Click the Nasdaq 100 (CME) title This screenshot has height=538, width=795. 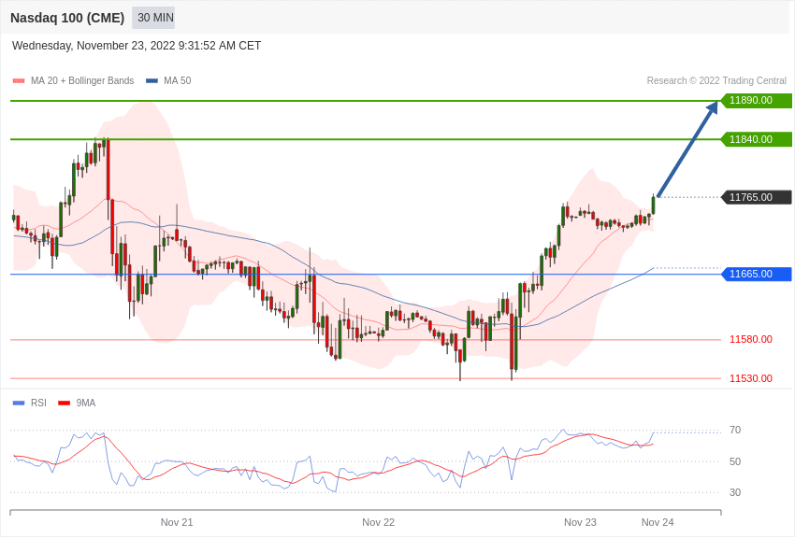coord(67,18)
